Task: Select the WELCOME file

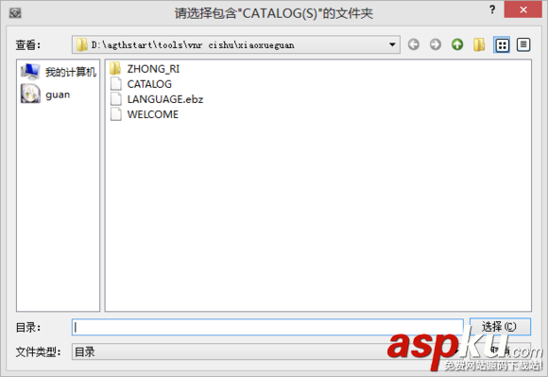Action: click(x=144, y=114)
